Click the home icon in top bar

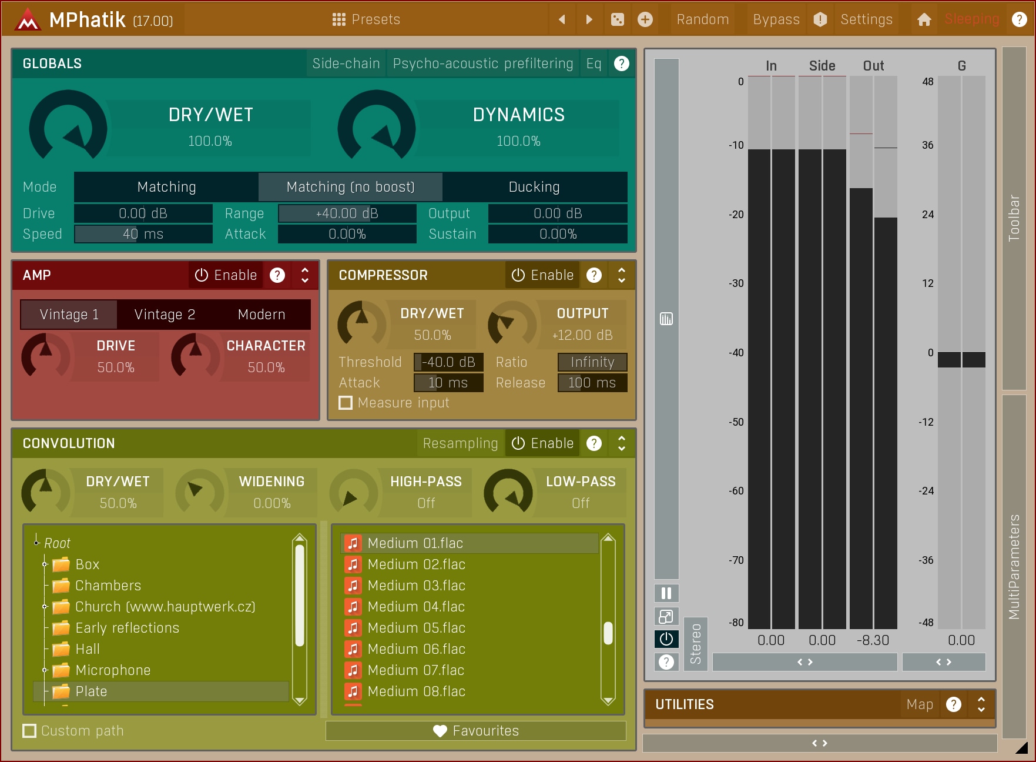point(924,20)
